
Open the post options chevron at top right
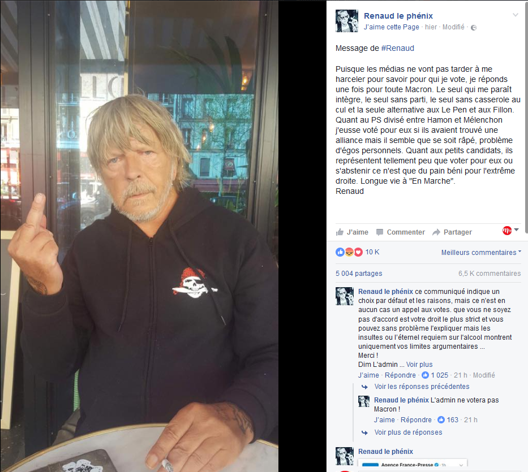tap(515, 15)
